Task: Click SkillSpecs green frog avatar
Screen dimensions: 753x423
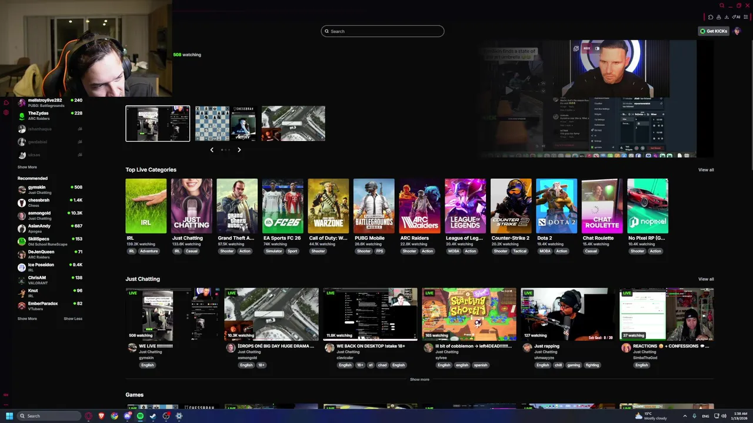Action: click(x=22, y=241)
